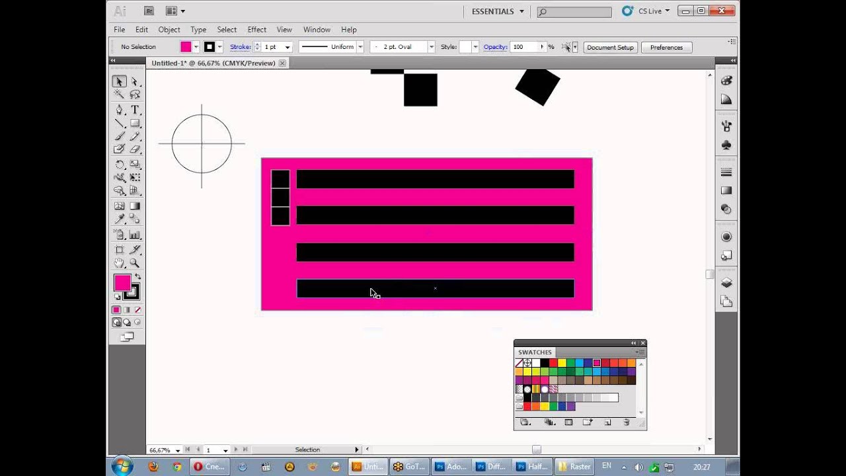Launch Adobe Bridge from Br button
This screenshot has width=846, height=476.
pos(149,11)
